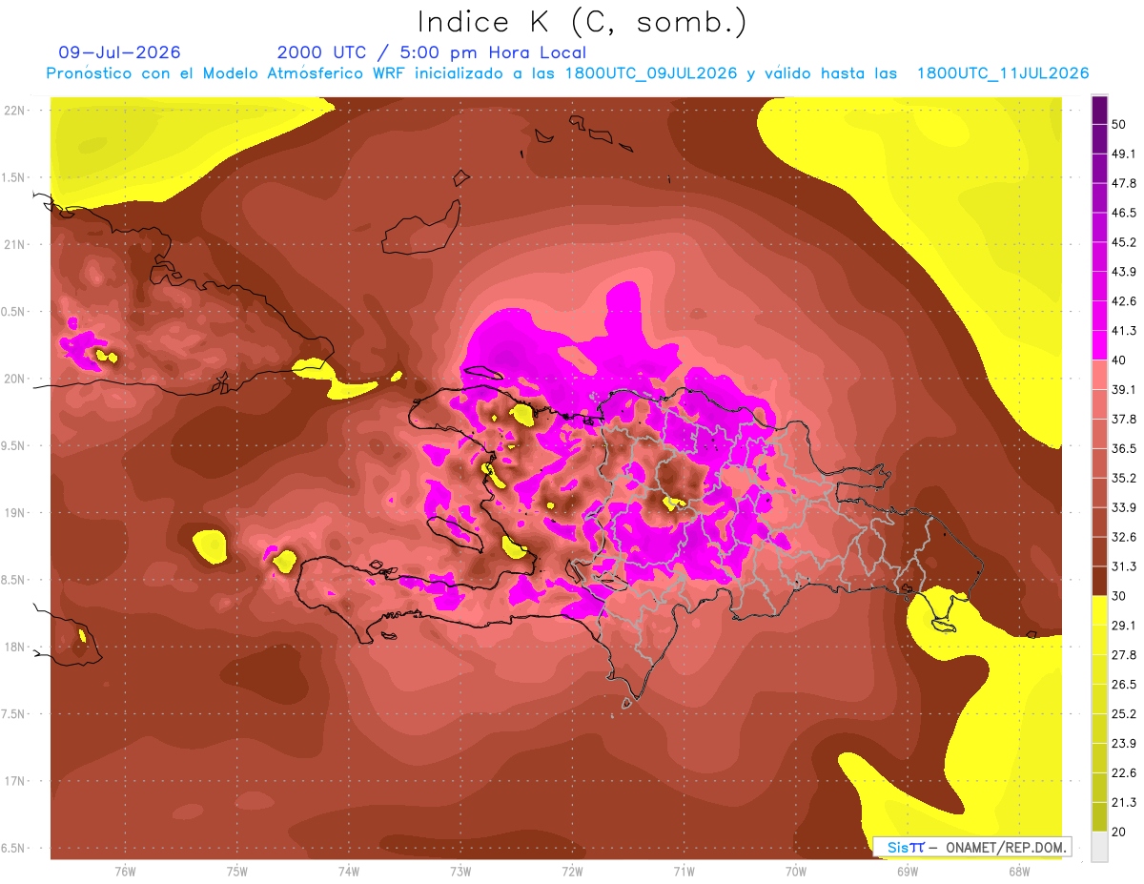This screenshot has width=1144, height=884.
Task: Click colorbar label 50
Action: tap(1120, 124)
